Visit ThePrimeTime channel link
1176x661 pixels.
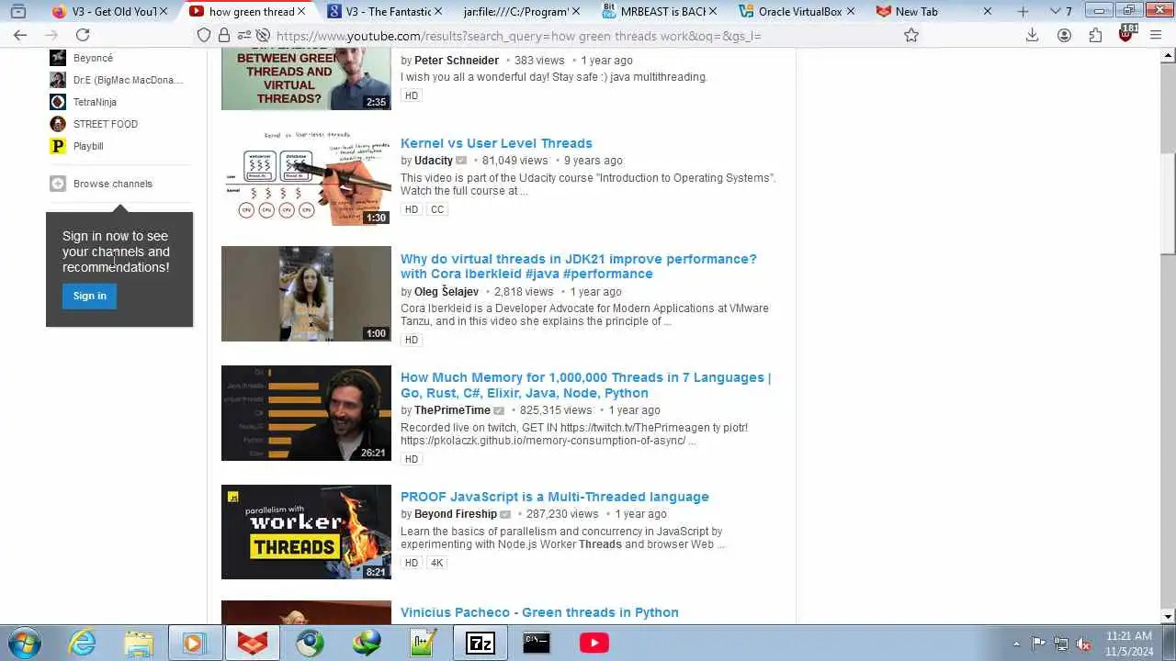click(x=452, y=410)
